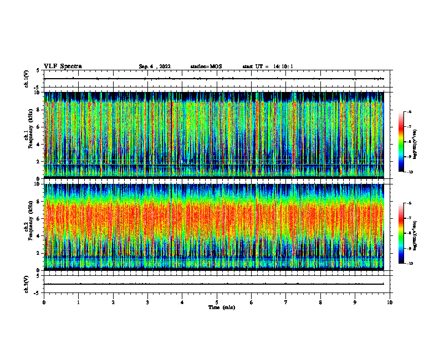Click the "-9" label on ch.2 color bar
This screenshot has height=339, width=439.
coord(410,248)
